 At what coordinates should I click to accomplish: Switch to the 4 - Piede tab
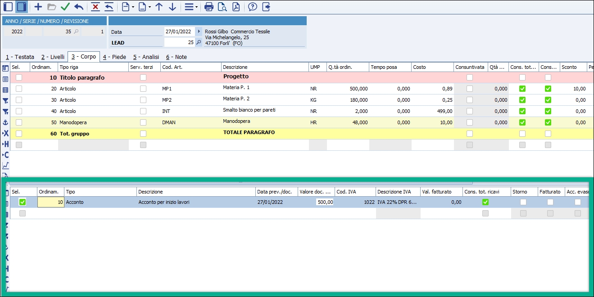click(114, 57)
